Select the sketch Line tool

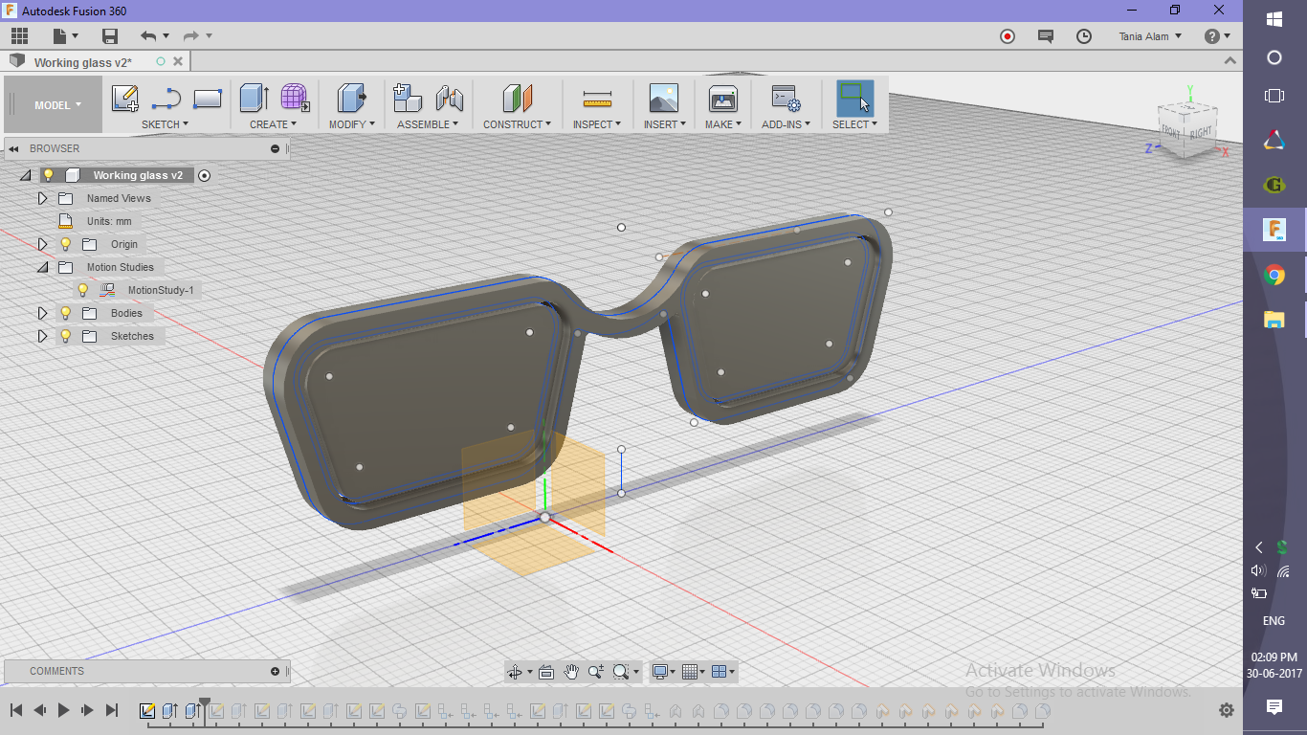point(166,99)
